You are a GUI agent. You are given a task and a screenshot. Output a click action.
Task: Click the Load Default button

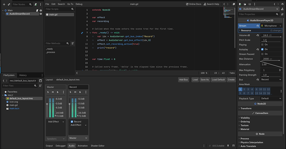point(218,79)
